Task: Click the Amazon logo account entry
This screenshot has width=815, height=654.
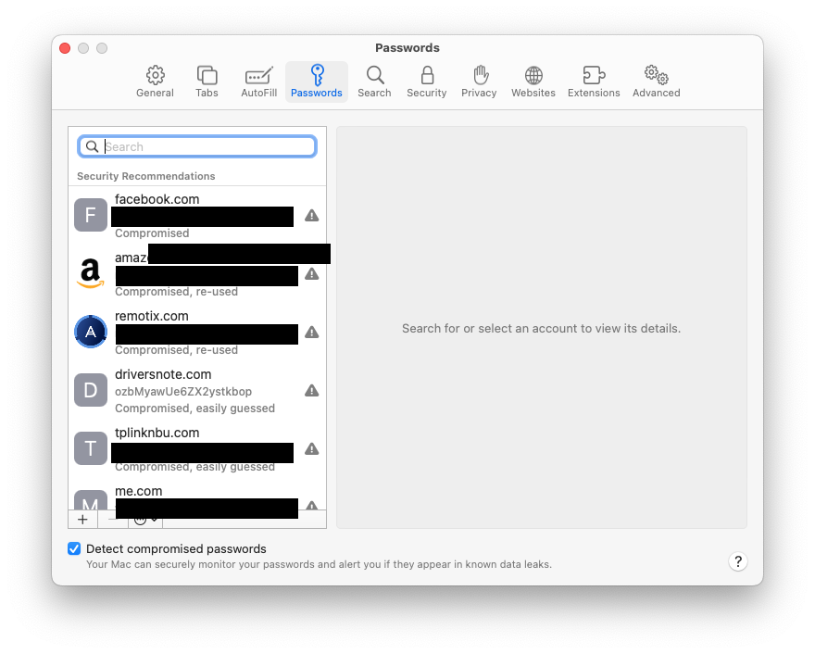Action: [90, 273]
